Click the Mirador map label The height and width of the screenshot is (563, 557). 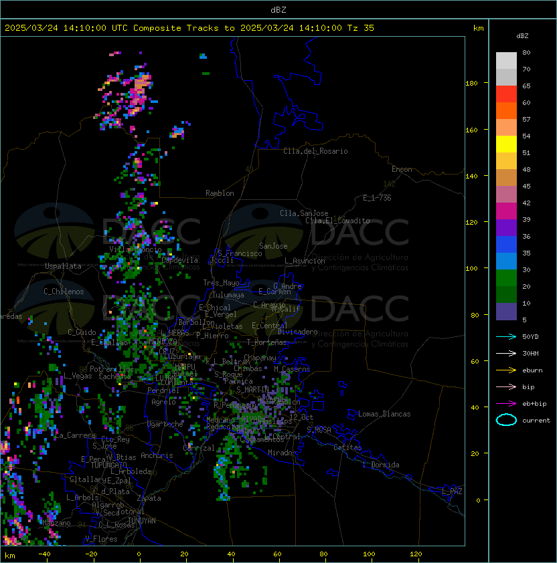tap(282, 453)
